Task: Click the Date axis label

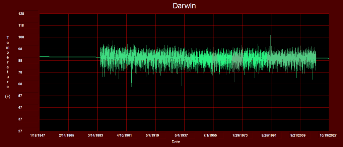Action: (176, 142)
